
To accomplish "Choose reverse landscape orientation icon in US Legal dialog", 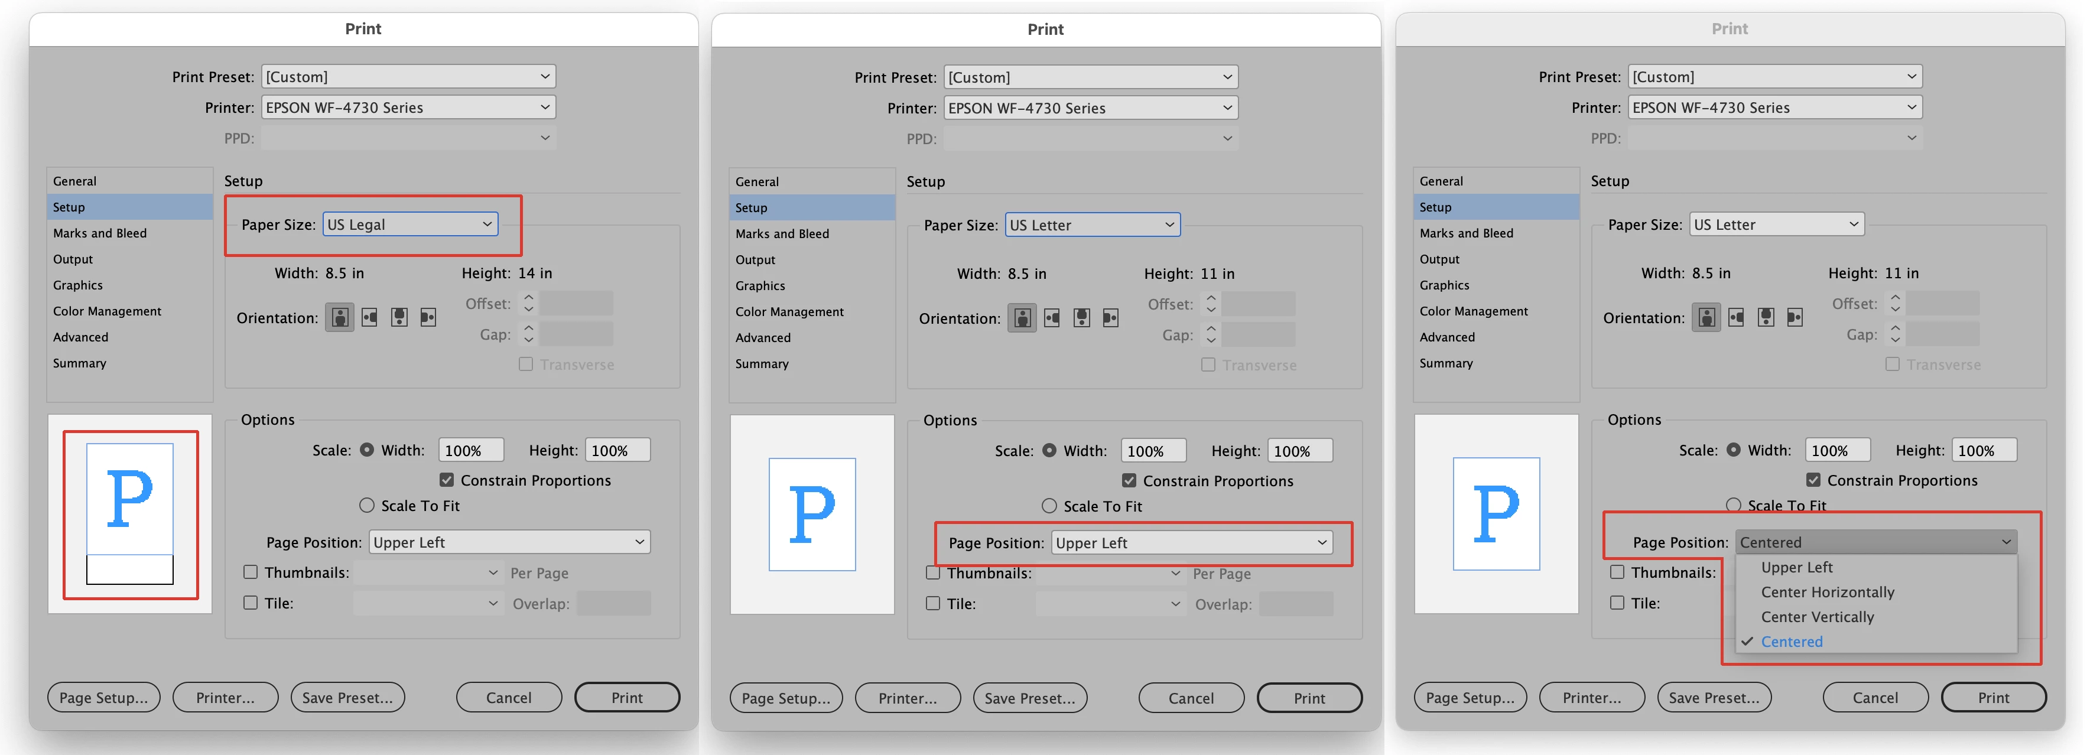I will [429, 317].
